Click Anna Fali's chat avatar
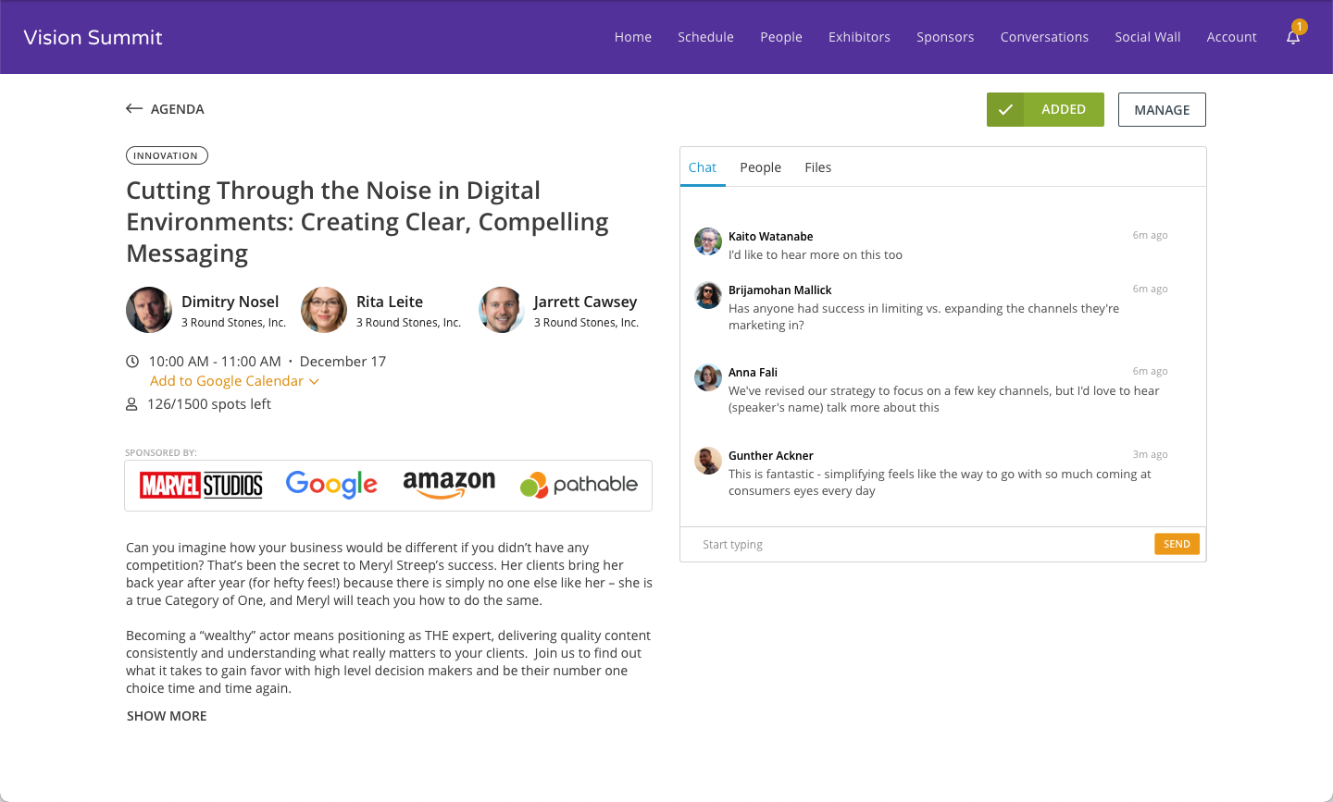The image size is (1333, 802). 708,377
